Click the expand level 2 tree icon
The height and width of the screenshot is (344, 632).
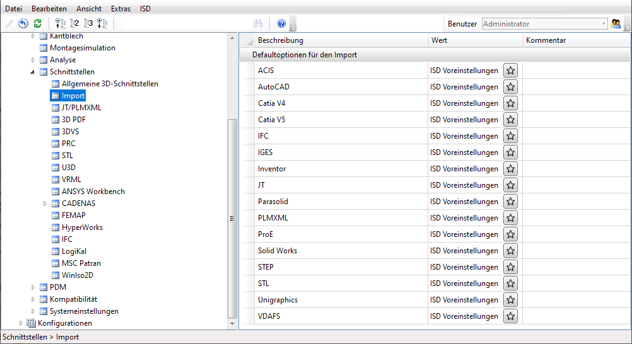(74, 23)
